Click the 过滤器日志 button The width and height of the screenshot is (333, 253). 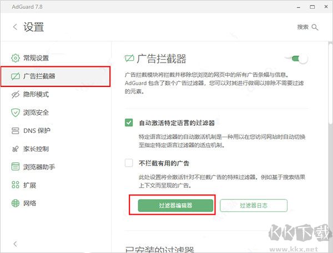click(254, 205)
